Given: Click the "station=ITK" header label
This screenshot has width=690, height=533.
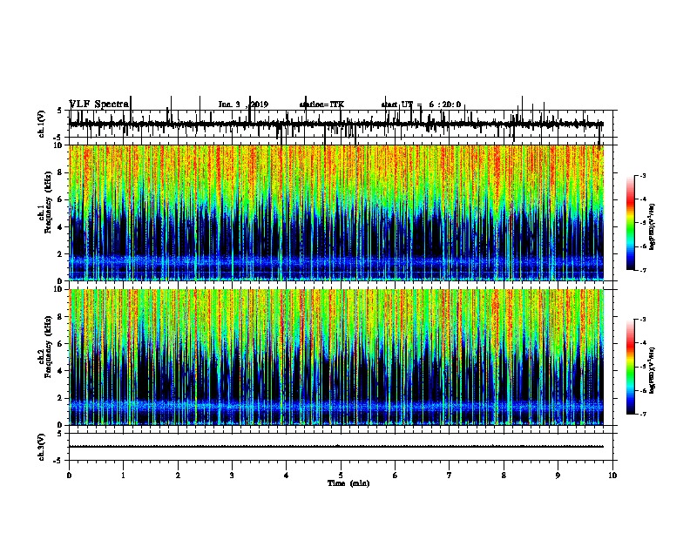Looking at the screenshot, I should [x=321, y=105].
